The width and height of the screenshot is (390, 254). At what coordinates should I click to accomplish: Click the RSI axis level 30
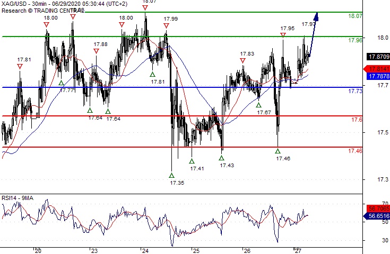tap(385, 240)
